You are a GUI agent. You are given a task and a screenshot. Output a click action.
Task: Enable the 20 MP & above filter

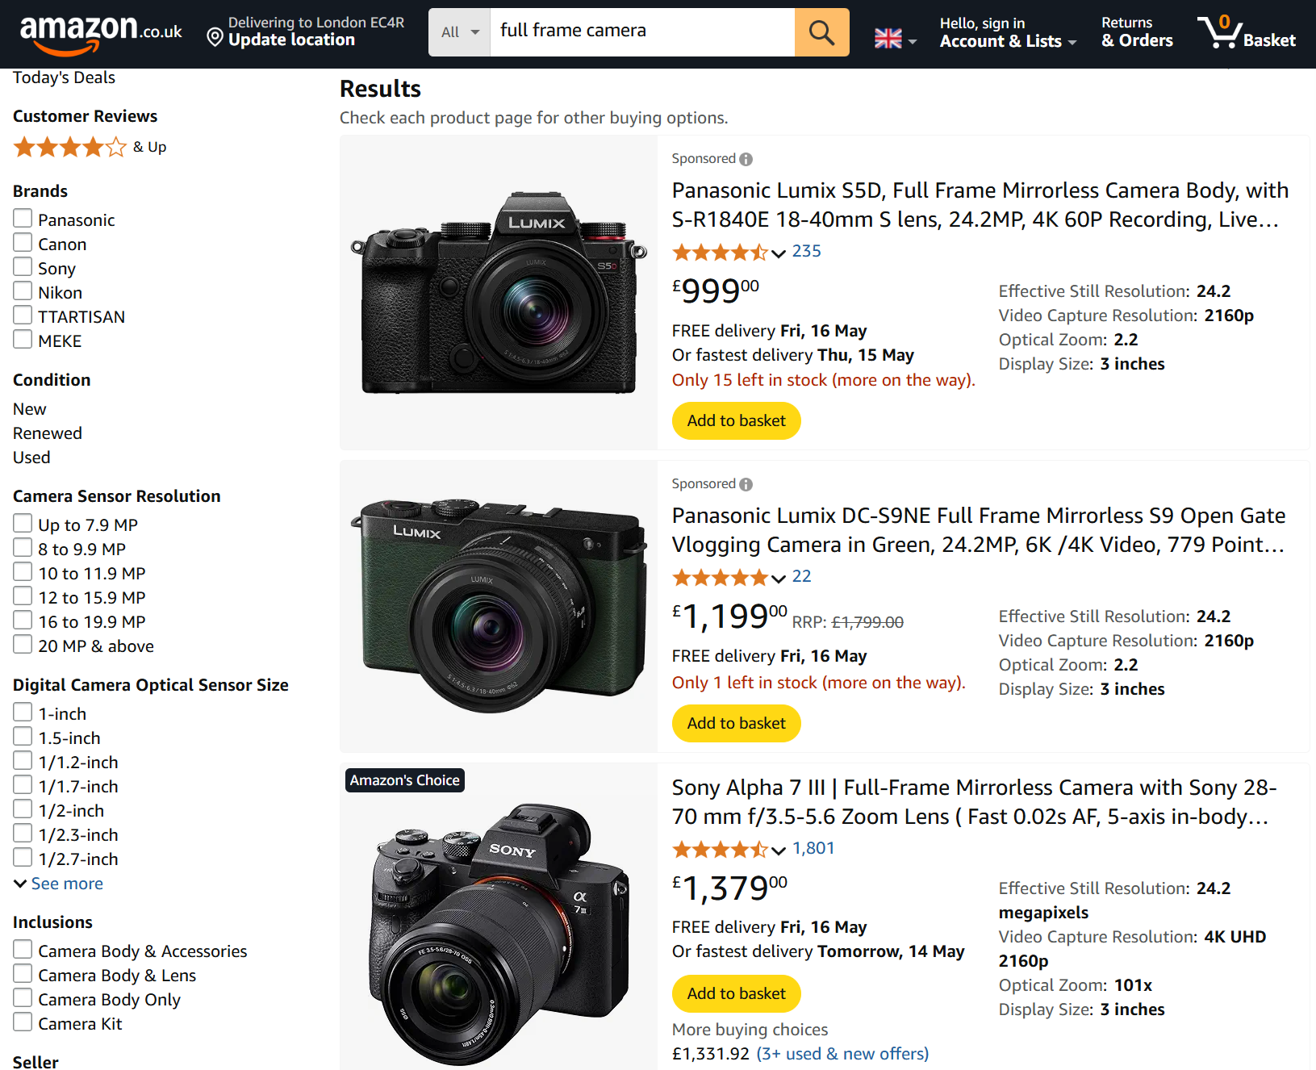pyautogui.click(x=23, y=645)
